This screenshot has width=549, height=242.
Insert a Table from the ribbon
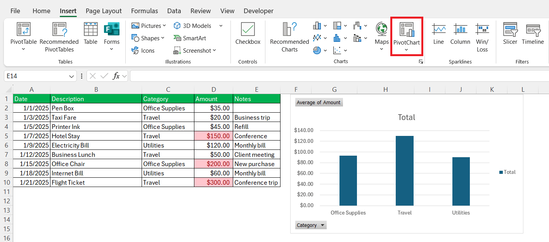pos(90,34)
